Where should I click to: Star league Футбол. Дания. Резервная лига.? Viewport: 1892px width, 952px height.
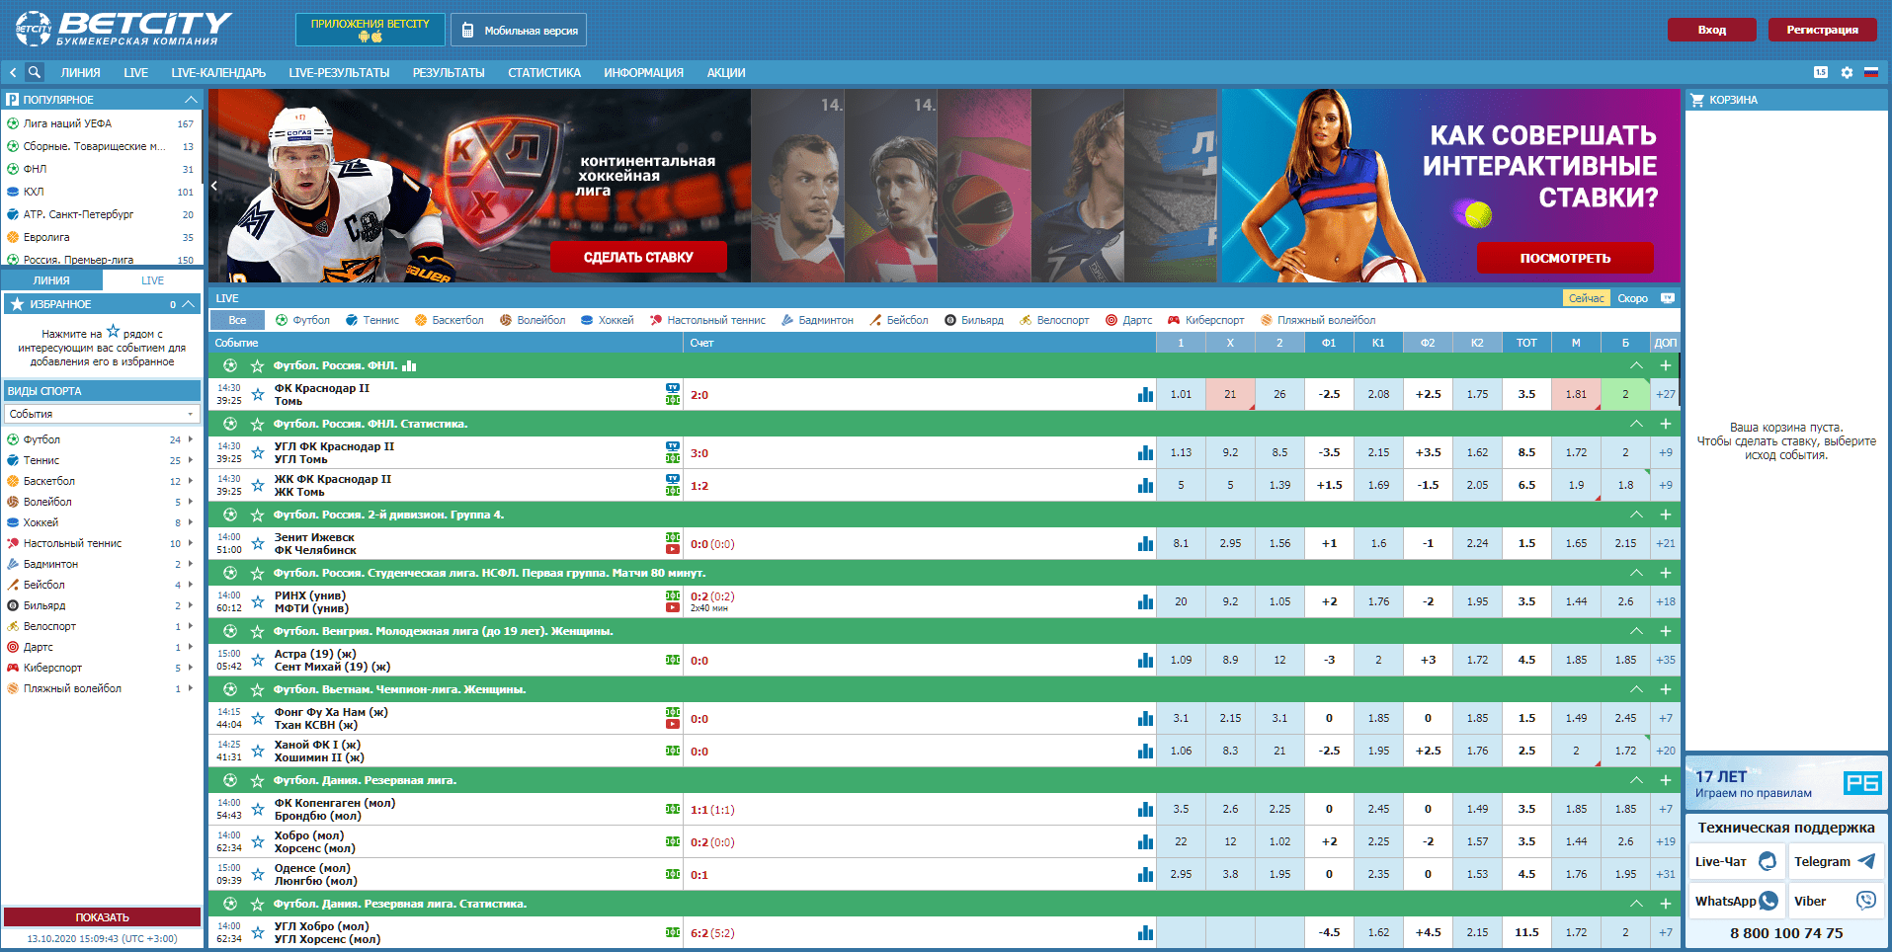point(257,780)
